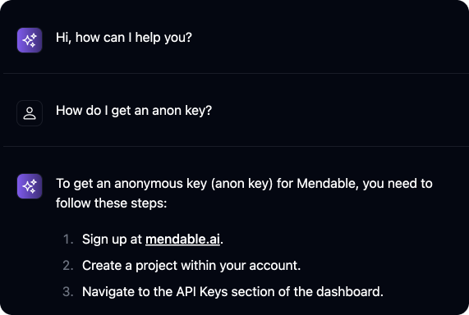Click the "follow these steps:" text line
Screen dimensions: 469x315
coord(111,203)
